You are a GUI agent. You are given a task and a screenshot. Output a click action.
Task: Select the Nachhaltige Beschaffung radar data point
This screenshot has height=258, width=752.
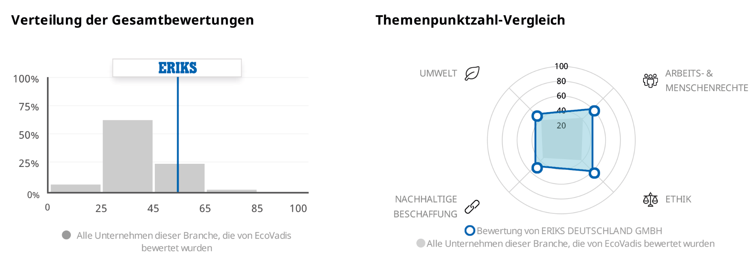click(537, 168)
